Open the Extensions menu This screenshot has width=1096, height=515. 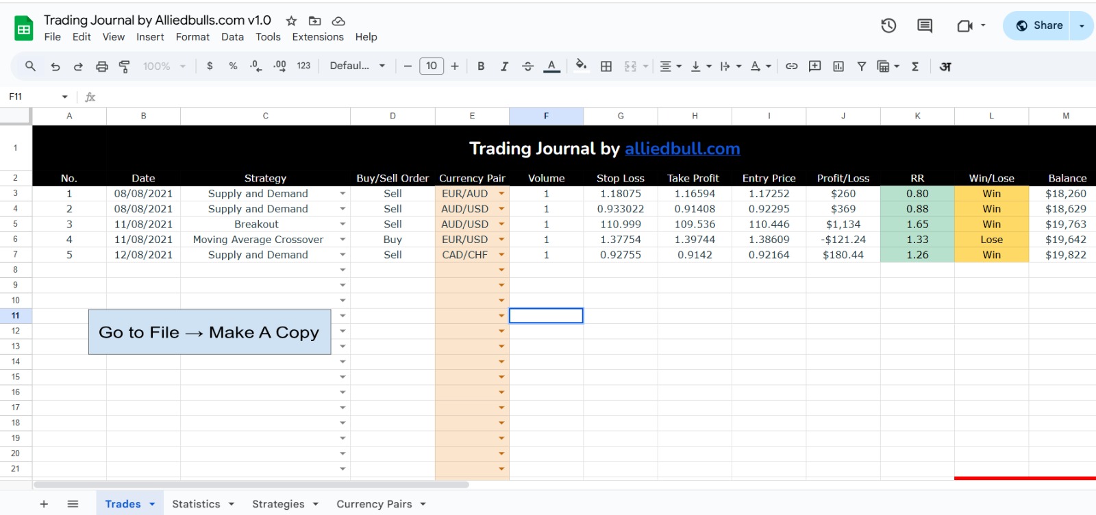[x=318, y=37]
